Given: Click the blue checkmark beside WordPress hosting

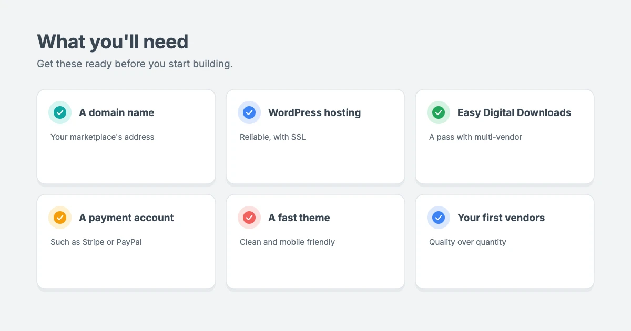Looking at the screenshot, I should coord(249,112).
